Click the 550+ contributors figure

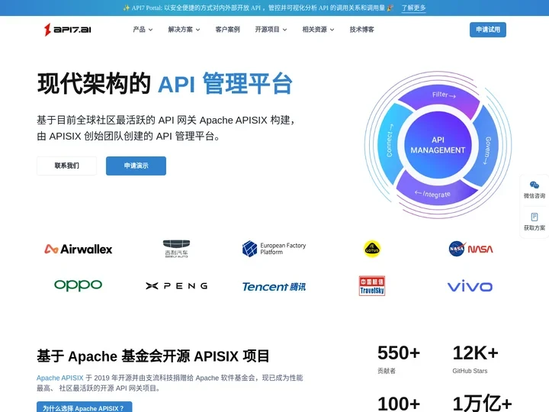[399, 352]
